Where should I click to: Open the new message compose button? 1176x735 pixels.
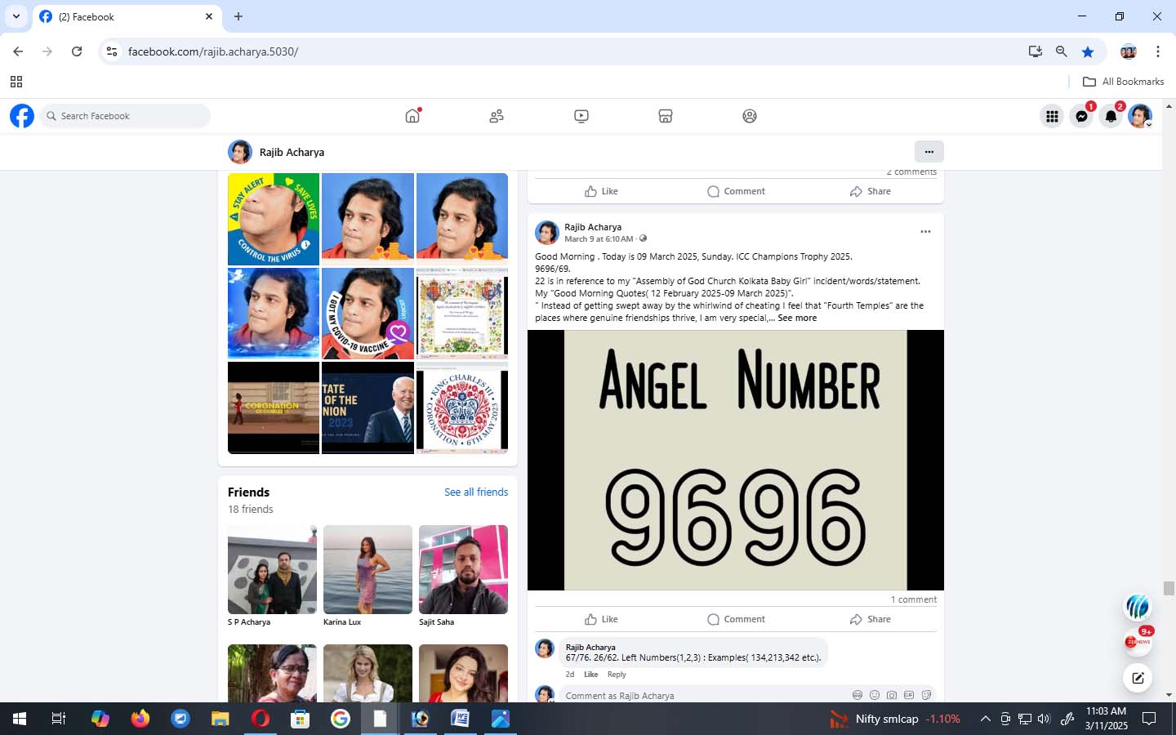click(1138, 678)
